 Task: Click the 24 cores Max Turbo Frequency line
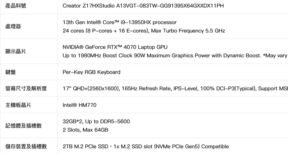(x=144, y=30)
